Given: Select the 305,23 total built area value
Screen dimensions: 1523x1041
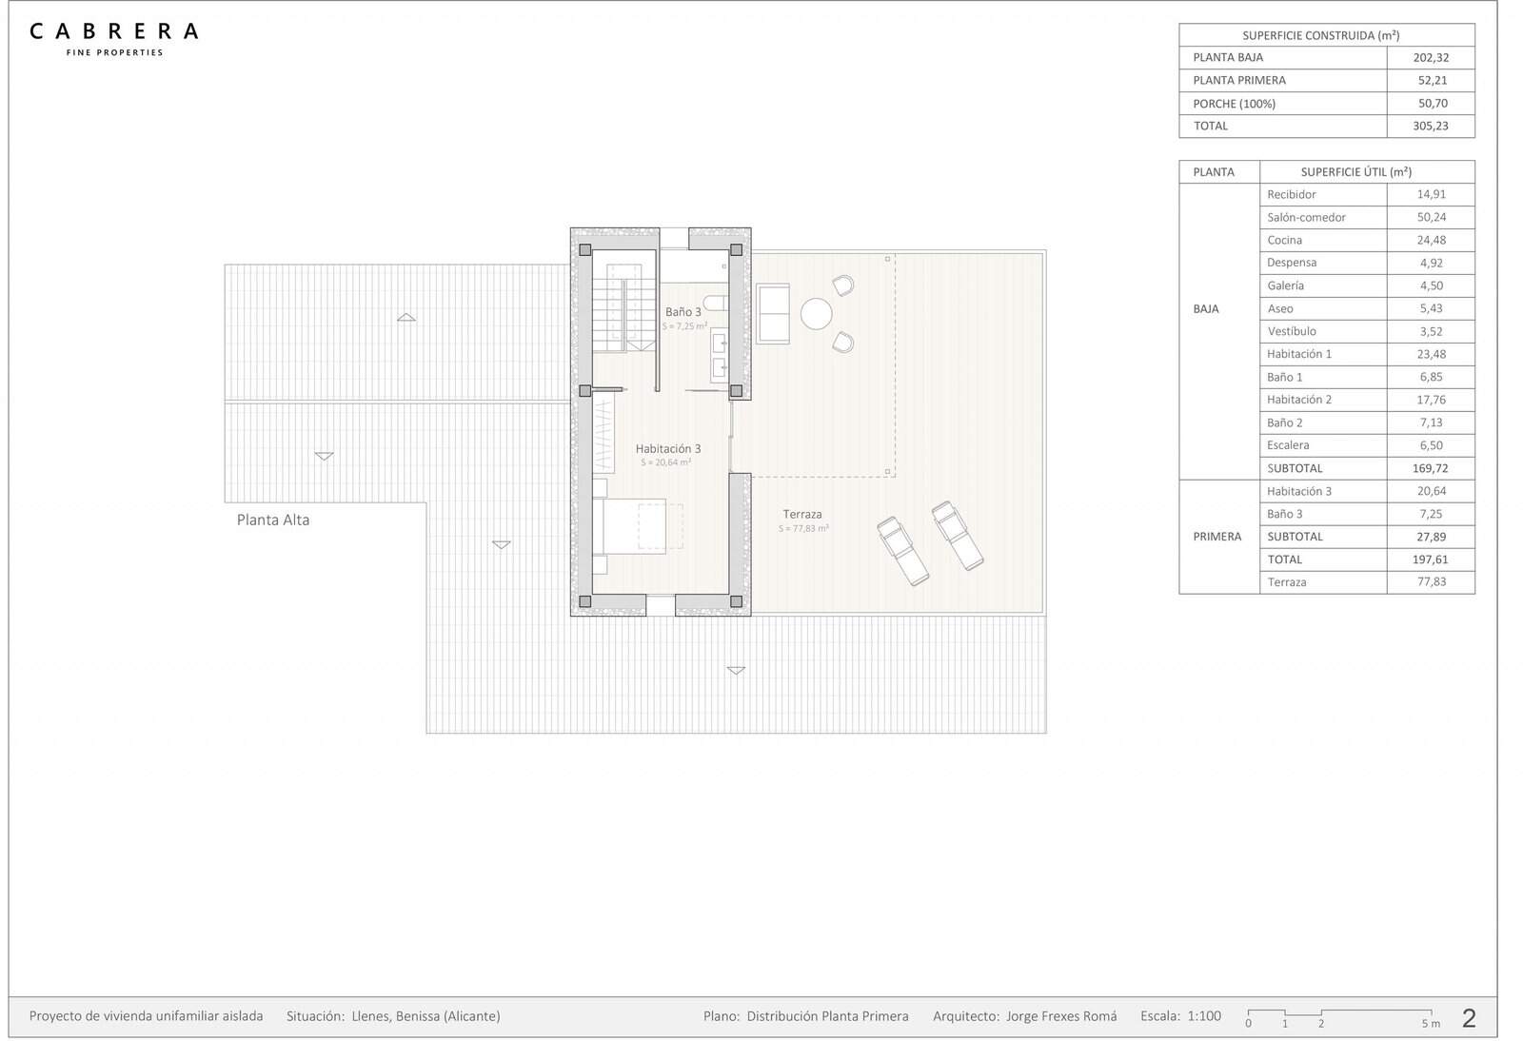Looking at the screenshot, I should tap(1430, 126).
